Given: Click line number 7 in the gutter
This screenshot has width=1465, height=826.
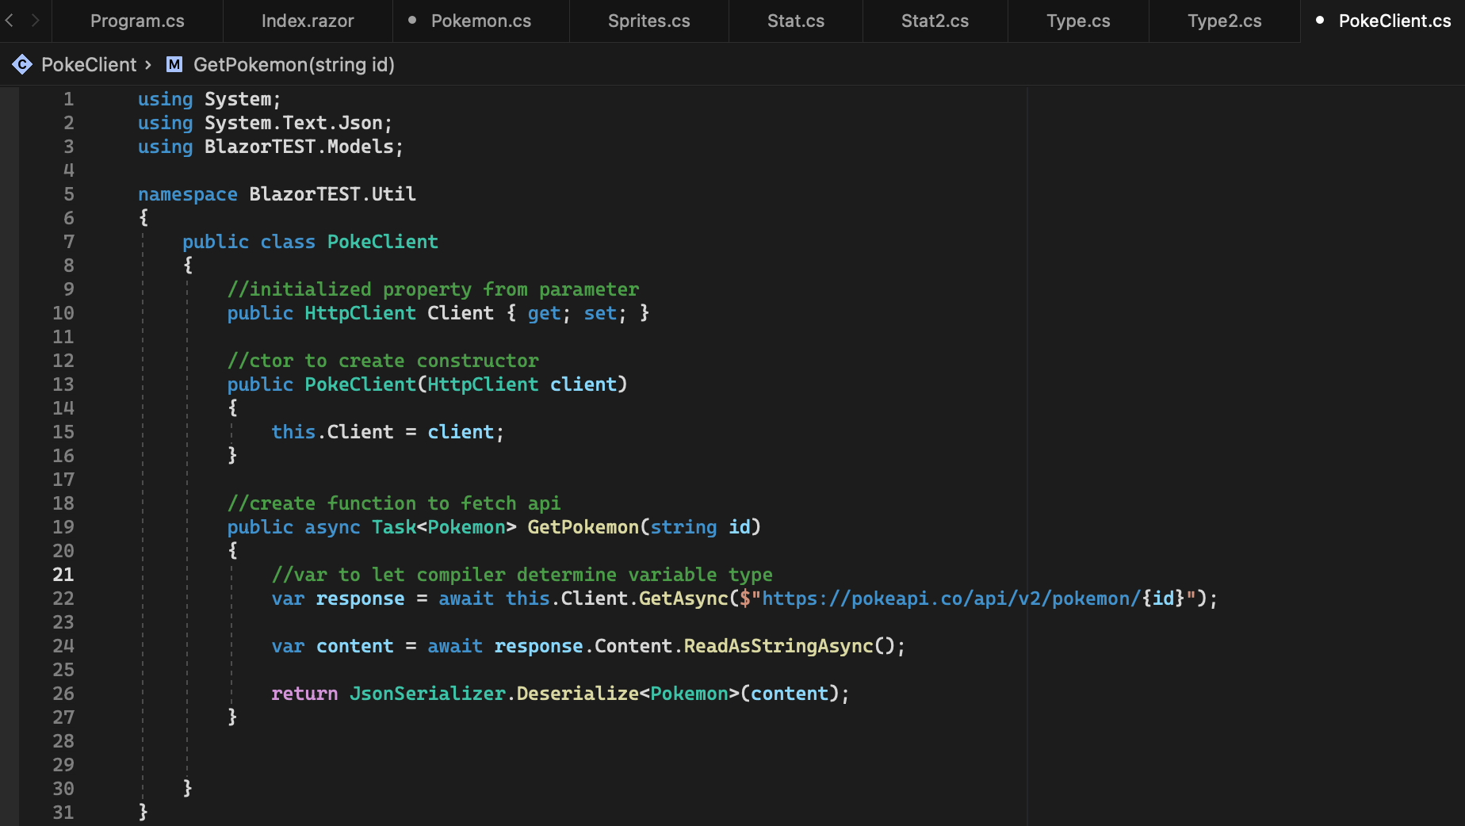Looking at the screenshot, I should coord(69,242).
